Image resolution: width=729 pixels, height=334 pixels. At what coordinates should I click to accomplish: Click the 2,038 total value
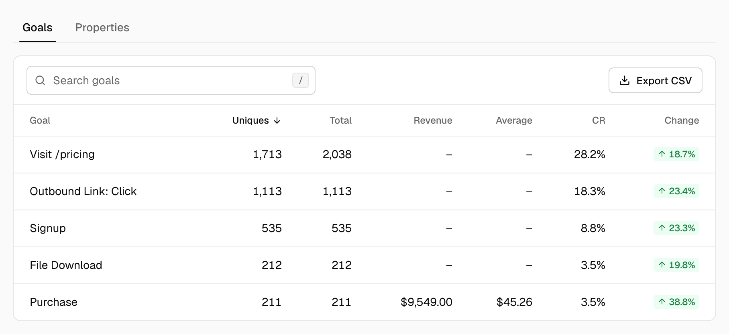(337, 155)
